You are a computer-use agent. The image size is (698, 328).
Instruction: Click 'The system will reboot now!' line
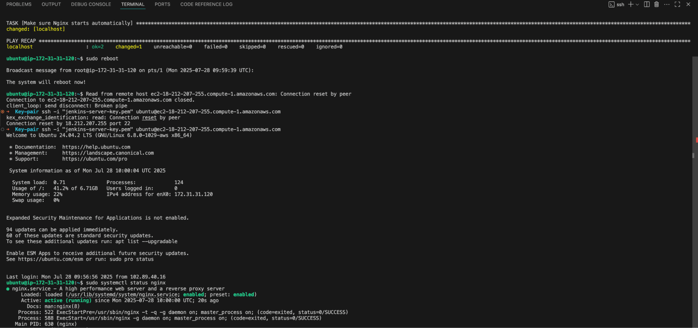[x=46, y=82]
